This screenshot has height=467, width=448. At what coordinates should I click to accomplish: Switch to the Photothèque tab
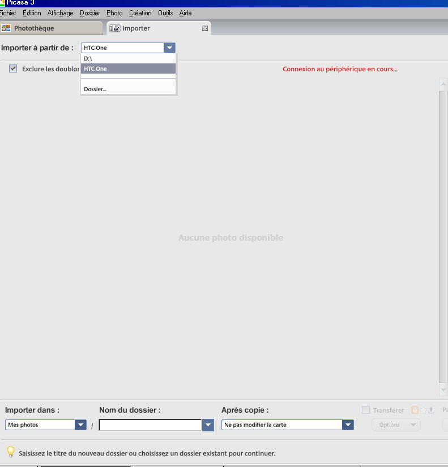(51, 28)
